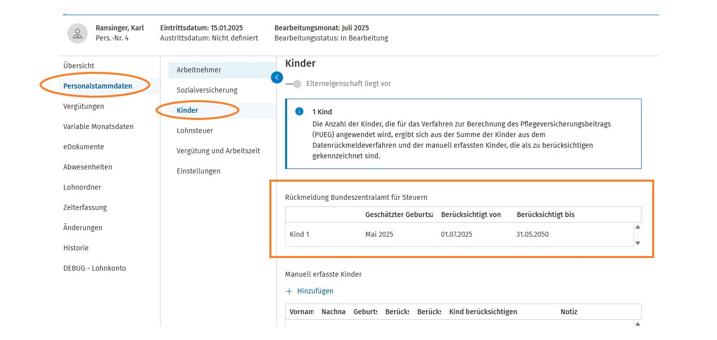Select Personalstammdaten in the left menu
Viewport: 717px width, 340px height.
(x=98, y=86)
